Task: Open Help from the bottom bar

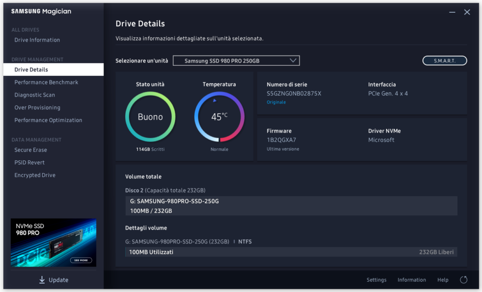Action: [x=442, y=280]
